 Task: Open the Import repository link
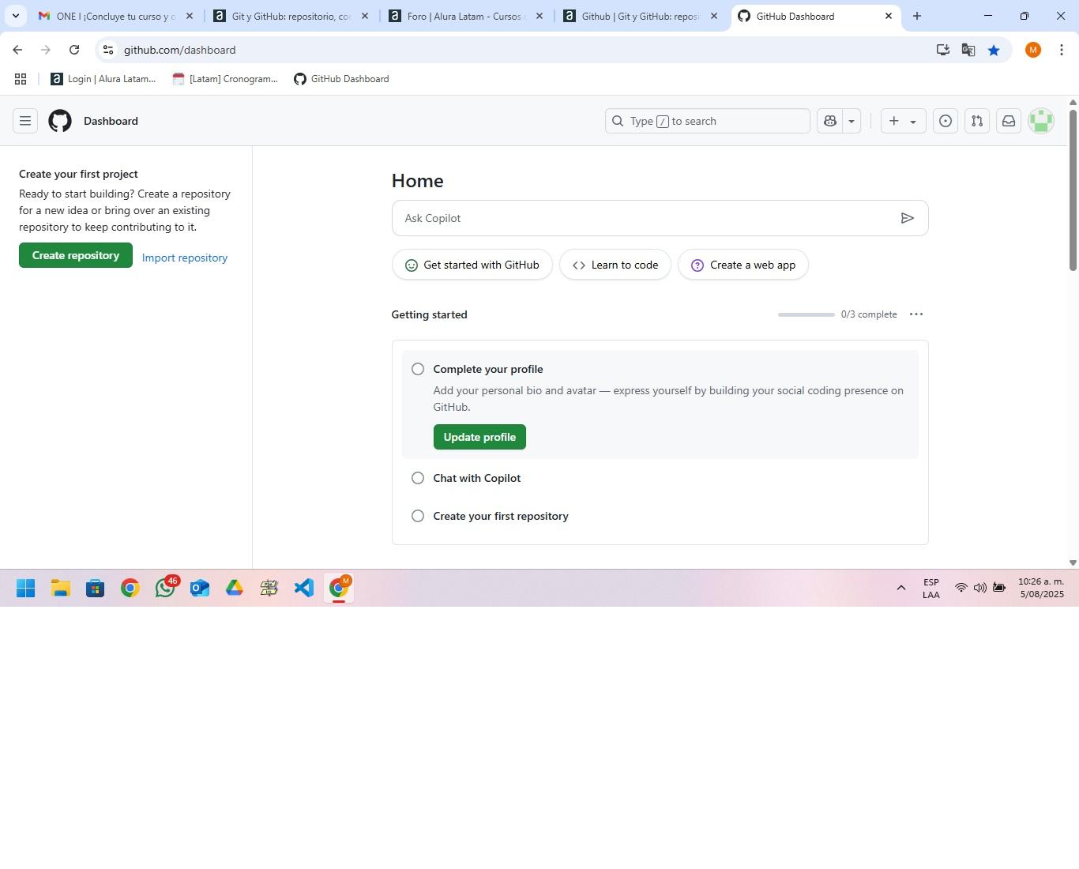pyautogui.click(x=185, y=258)
